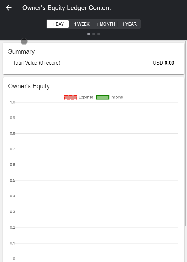The image size is (187, 262).
Task: Click the 0.5 y-axis label on chart
Action: click(12, 181)
